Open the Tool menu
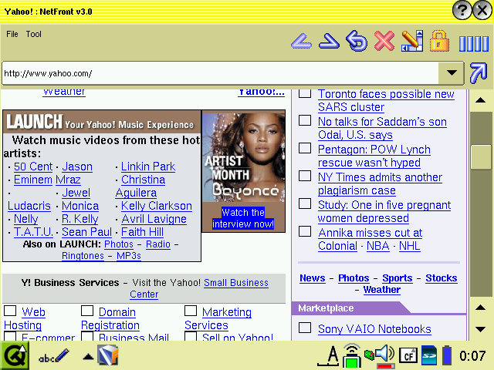This screenshot has height=370, width=494. click(34, 34)
